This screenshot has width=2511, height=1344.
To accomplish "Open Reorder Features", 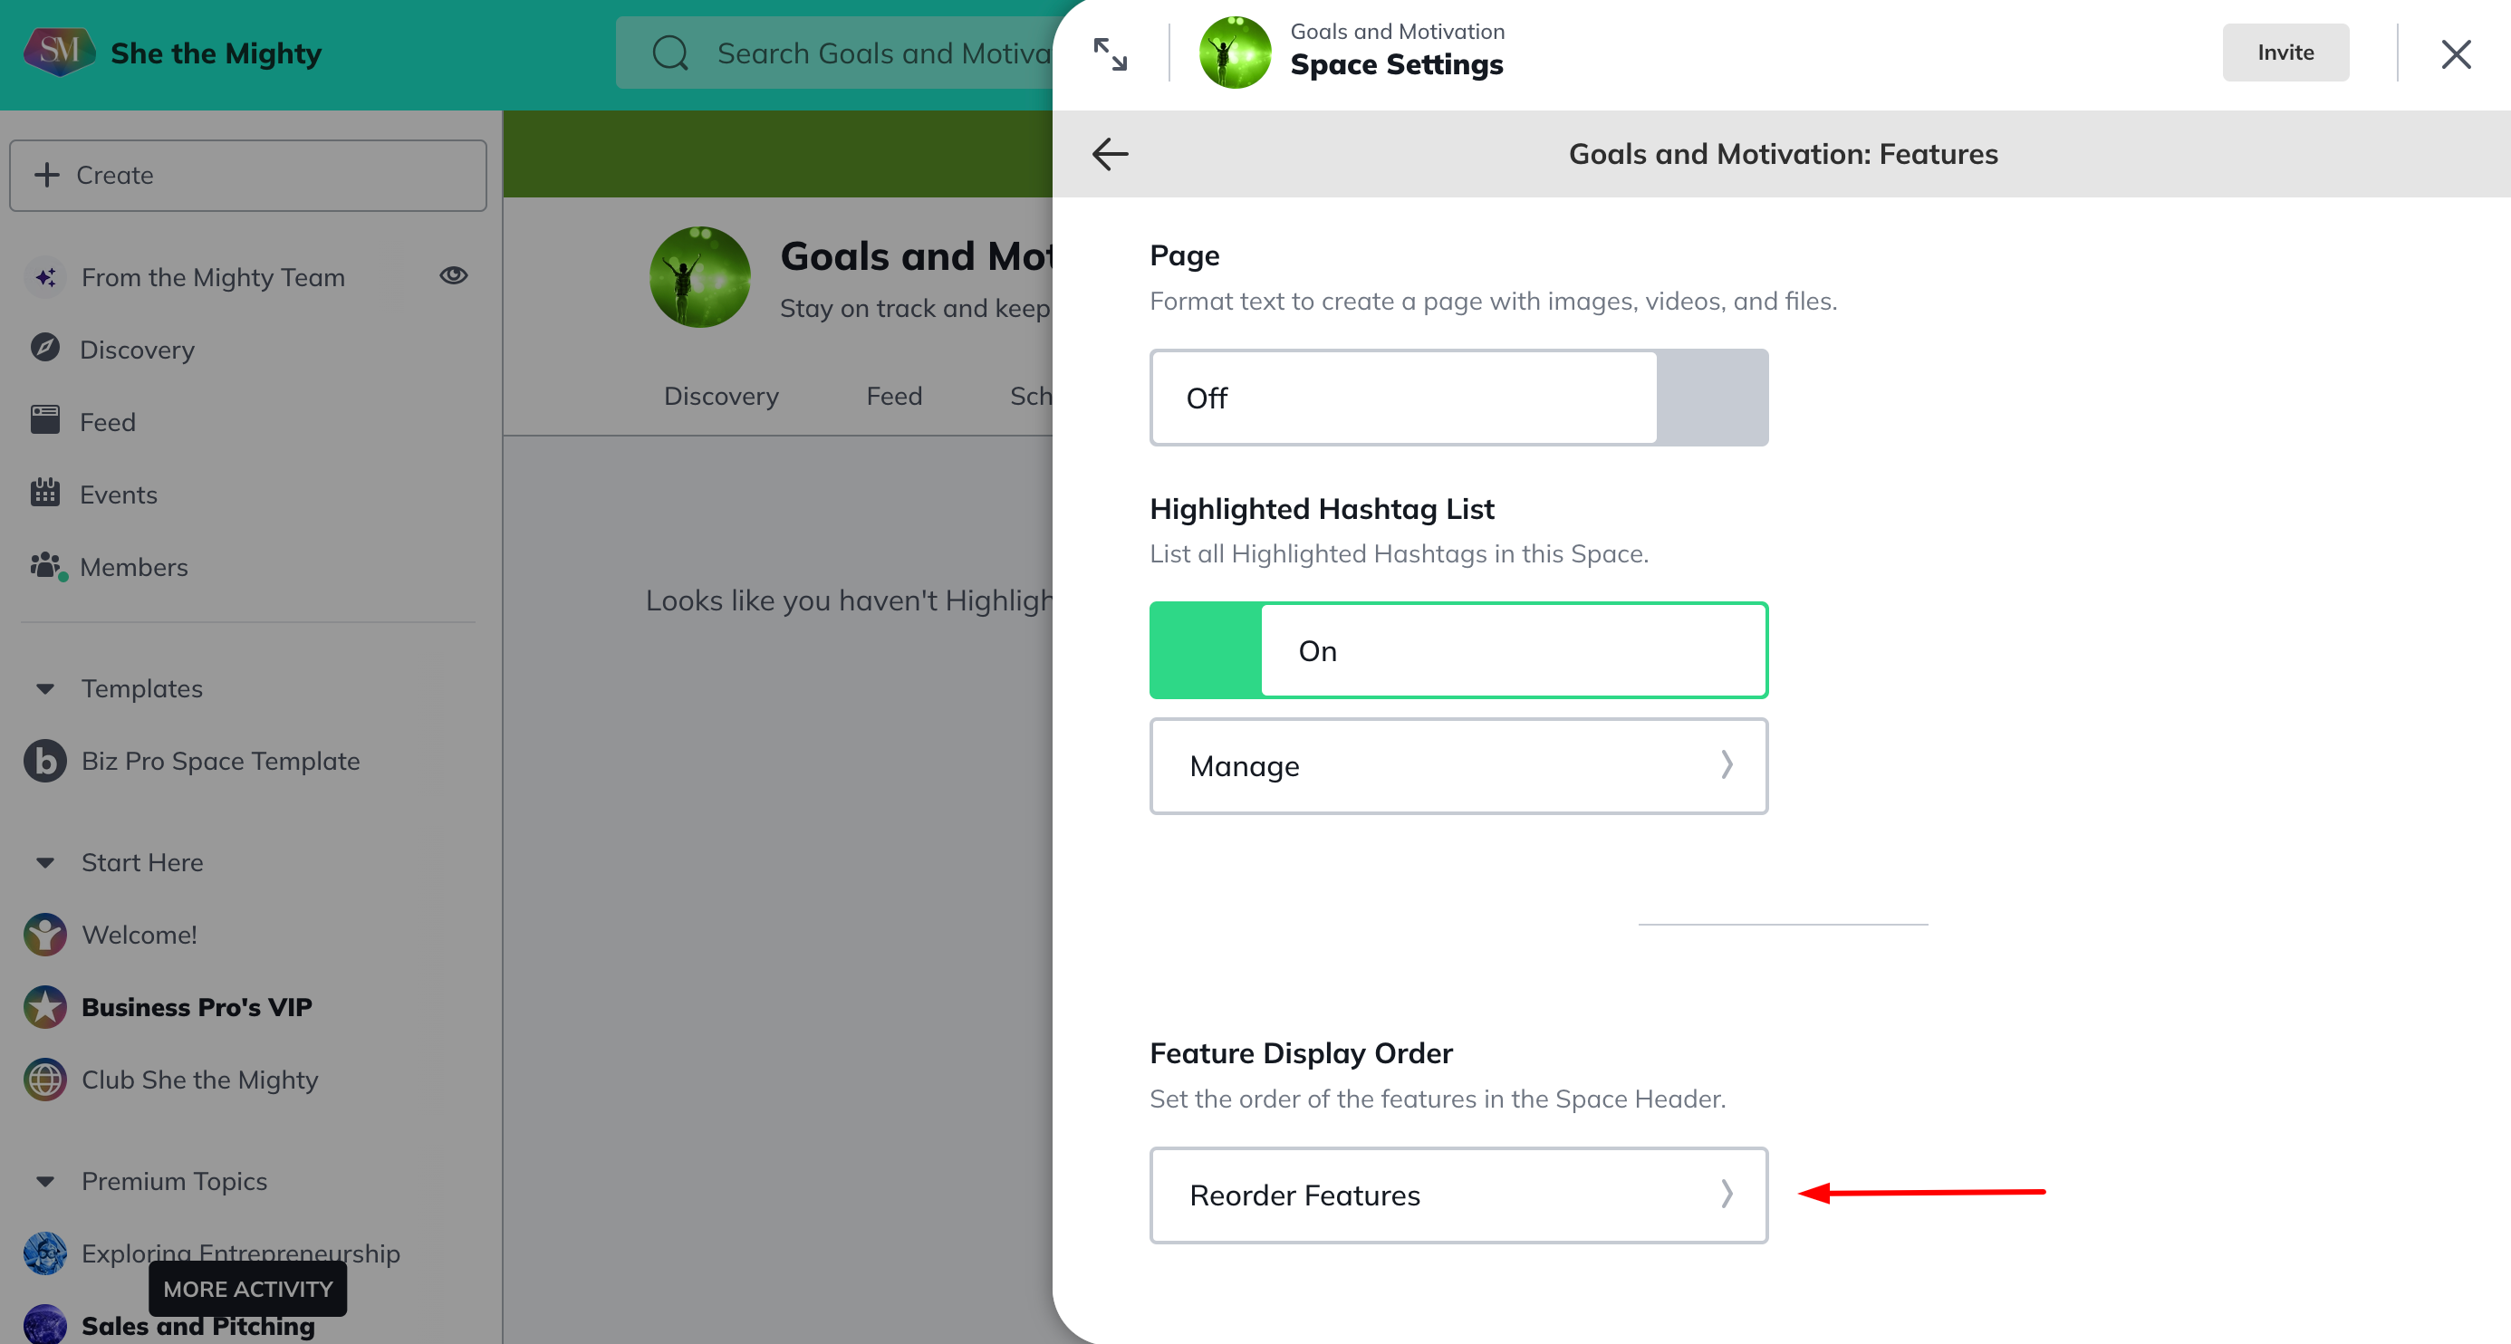I will (x=1458, y=1195).
